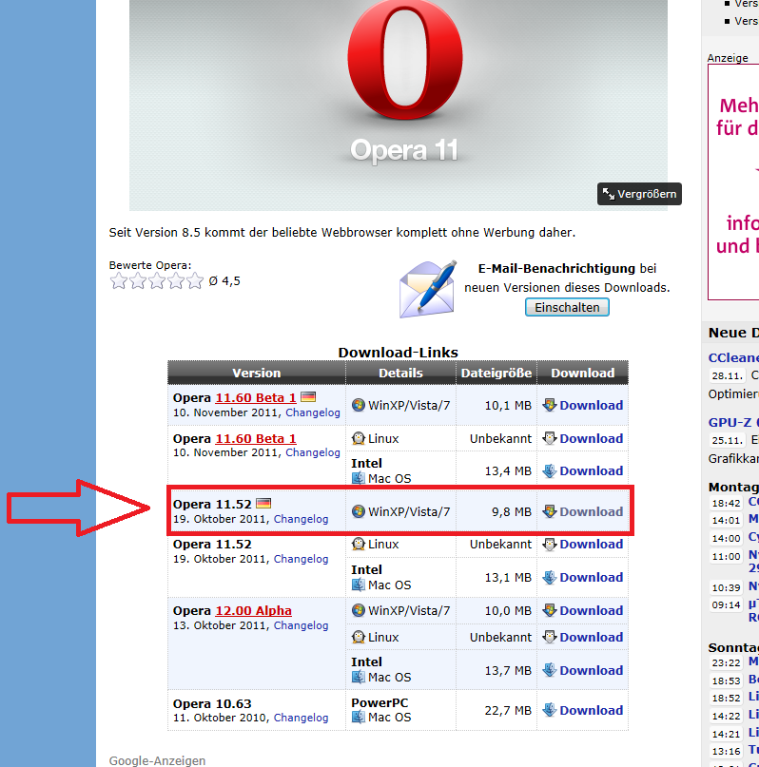Download Opera 12.00 Alpha for WinXP/Vista/7
The height and width of the screenshot is (767, 759).
click(x=592, y=610)
